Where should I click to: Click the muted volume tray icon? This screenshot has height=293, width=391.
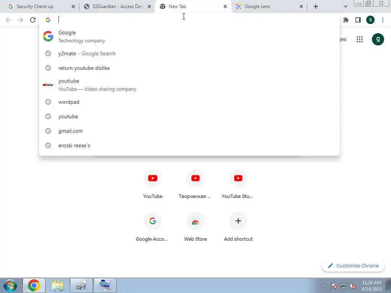[x=352, y=286]
